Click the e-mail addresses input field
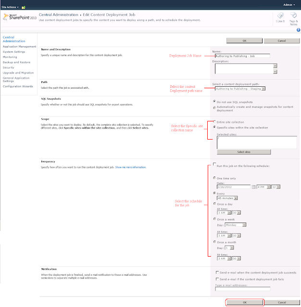 (x=242, y=289)
